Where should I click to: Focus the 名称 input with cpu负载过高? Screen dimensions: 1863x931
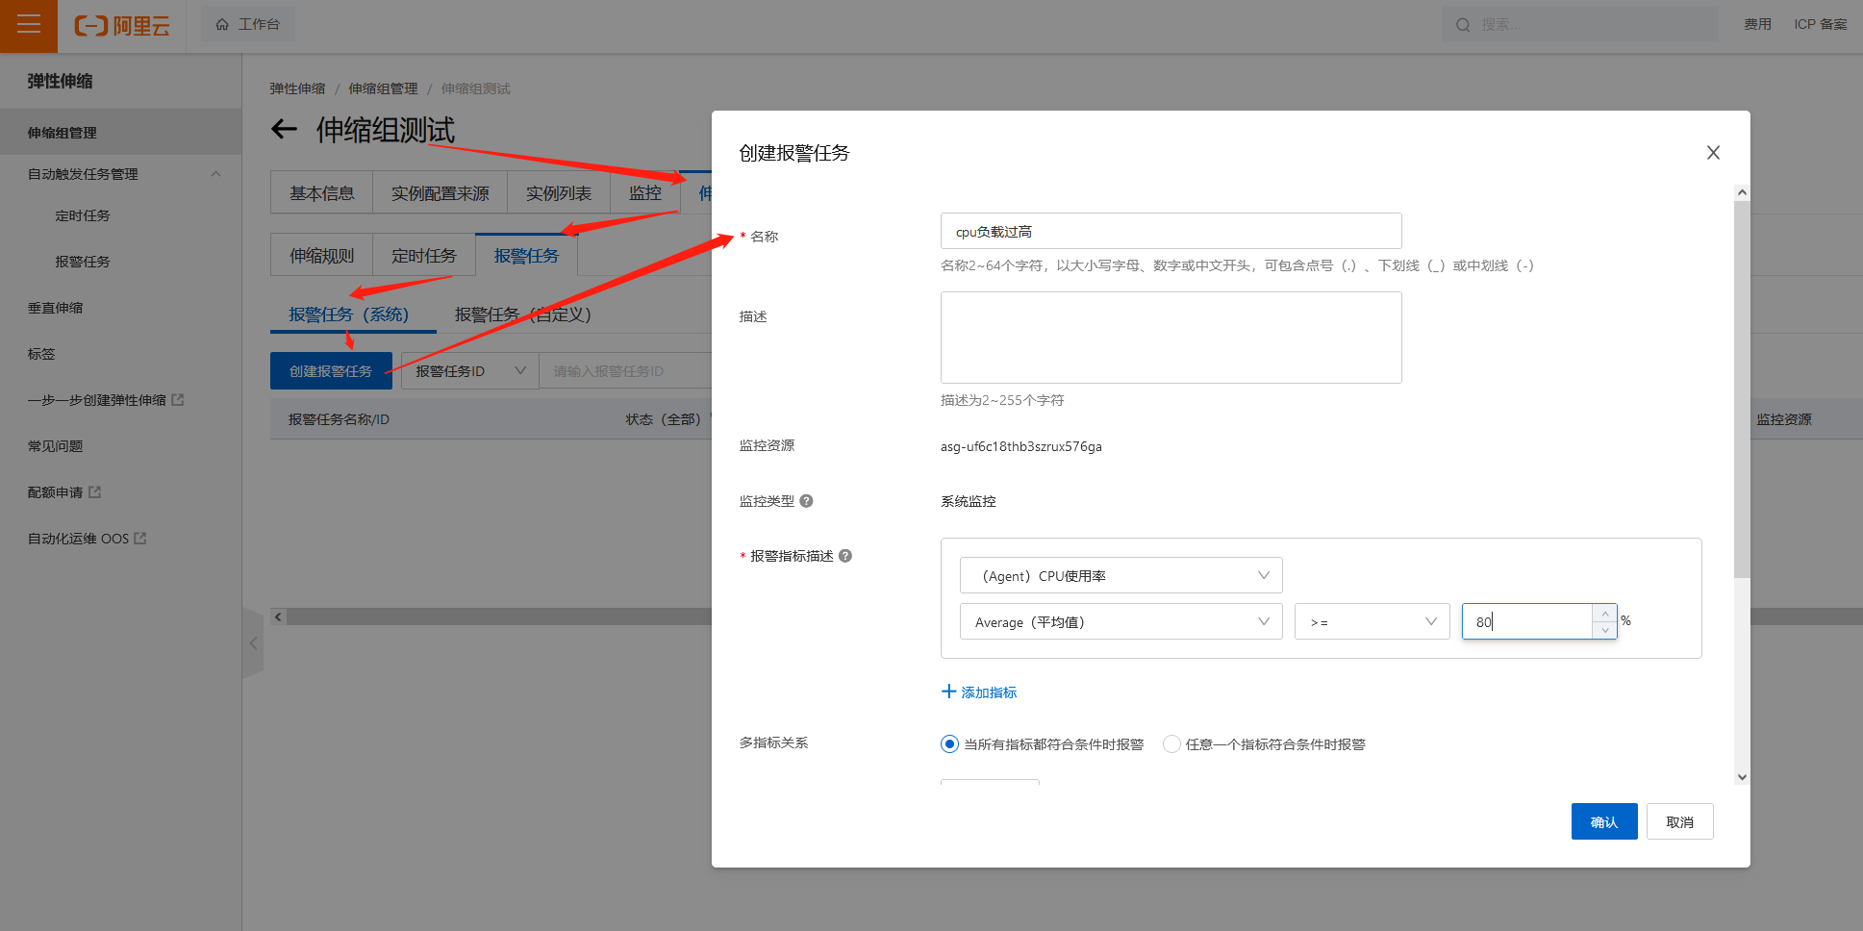pyautogui.click(x=1171, y=231)
